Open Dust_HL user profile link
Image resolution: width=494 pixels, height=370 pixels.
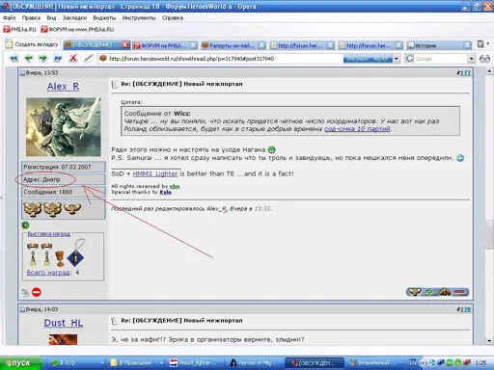[x=64, y=323]
